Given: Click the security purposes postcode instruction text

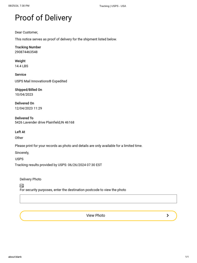Looking at the screenshot, I should 73,190.
